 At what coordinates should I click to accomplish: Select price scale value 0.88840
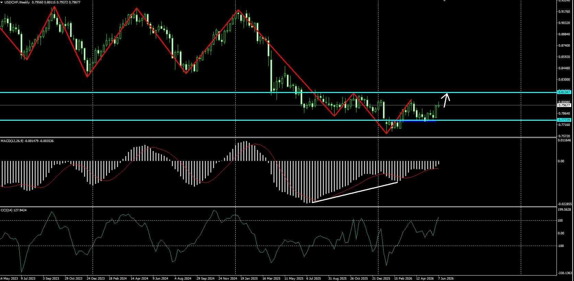(564, 34)
